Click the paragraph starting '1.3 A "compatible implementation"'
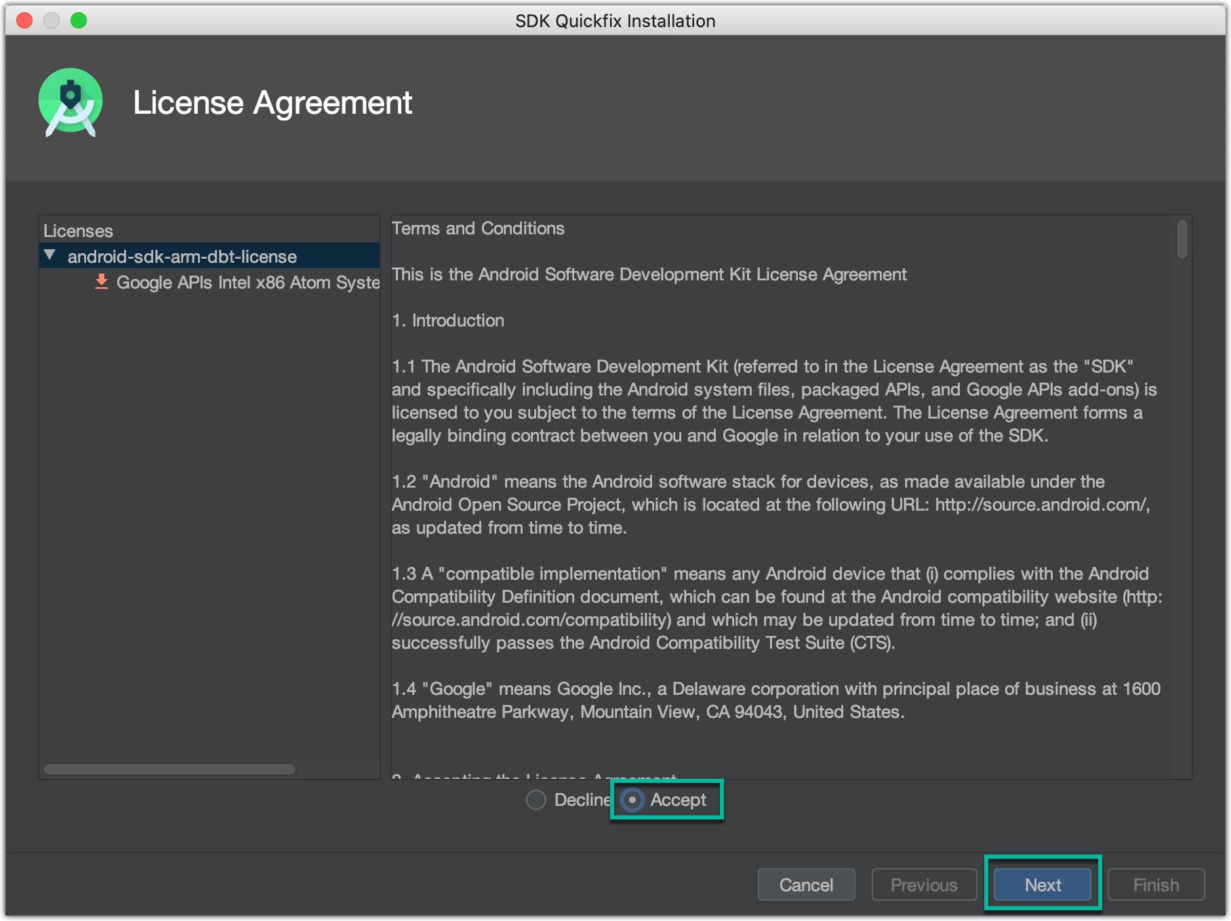The height and width of the screenshot is (921, 1231). click(x=777, y=608)
